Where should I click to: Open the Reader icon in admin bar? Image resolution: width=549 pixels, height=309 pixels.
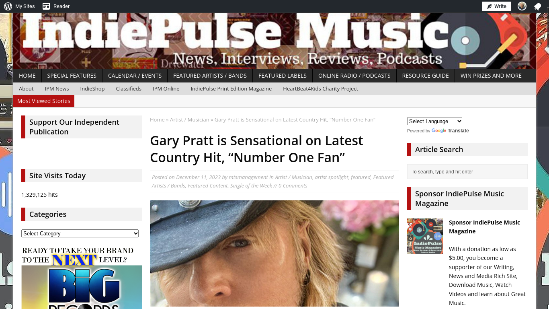(46, 6)
